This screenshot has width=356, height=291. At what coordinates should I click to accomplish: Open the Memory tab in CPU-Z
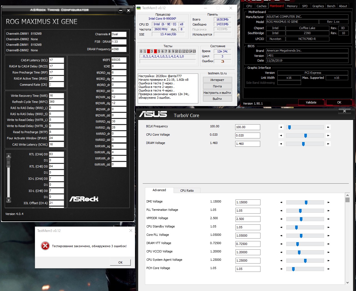pos(292,6)
